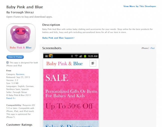Click the hamburger menu icon in the app screenshot
Viewport: 162px width, 127px height.
[93, 63]
